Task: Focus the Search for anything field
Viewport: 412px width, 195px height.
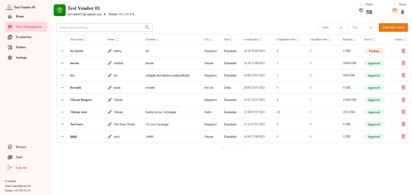Action: 100,28
